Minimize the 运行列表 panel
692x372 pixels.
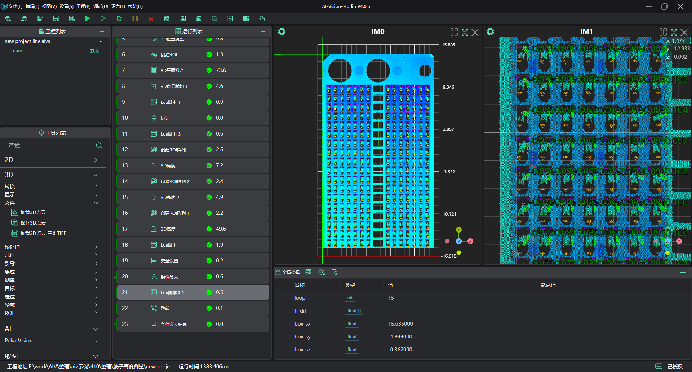pyautogui.click(x=263, y=31)
